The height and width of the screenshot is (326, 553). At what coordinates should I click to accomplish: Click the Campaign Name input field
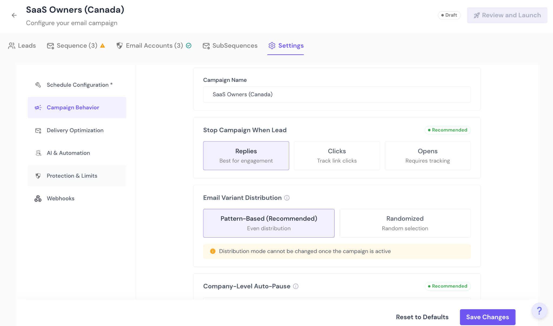click(337, 94)
